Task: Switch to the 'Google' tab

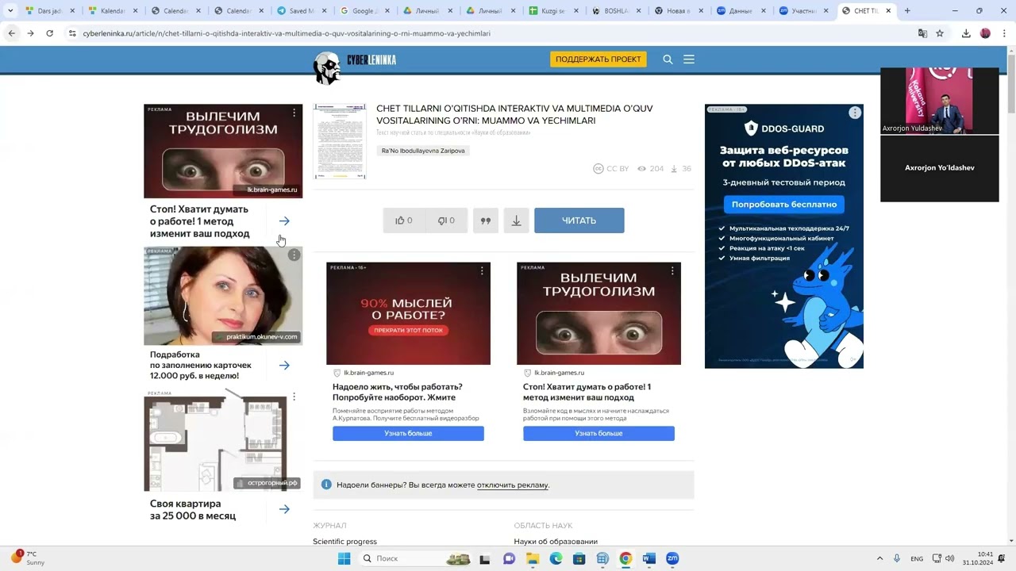Action: 364,11
